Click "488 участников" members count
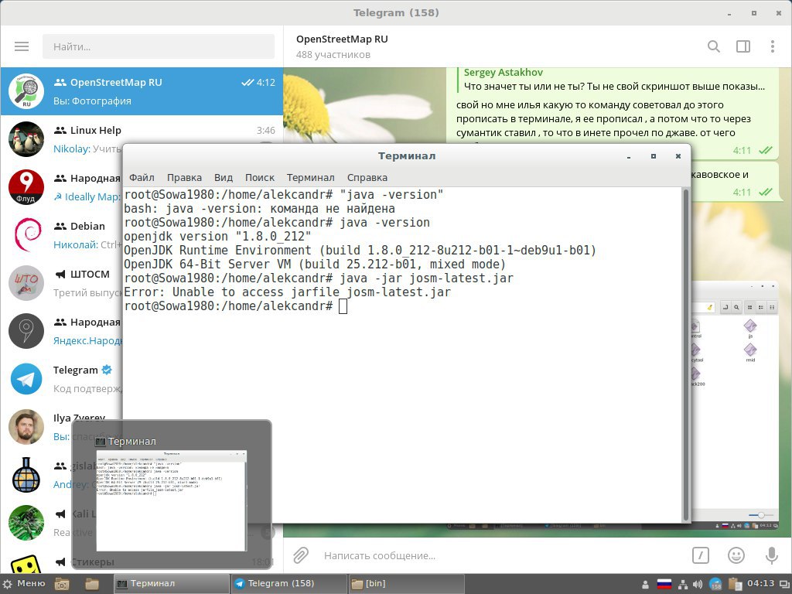 [x=333, y=55]
